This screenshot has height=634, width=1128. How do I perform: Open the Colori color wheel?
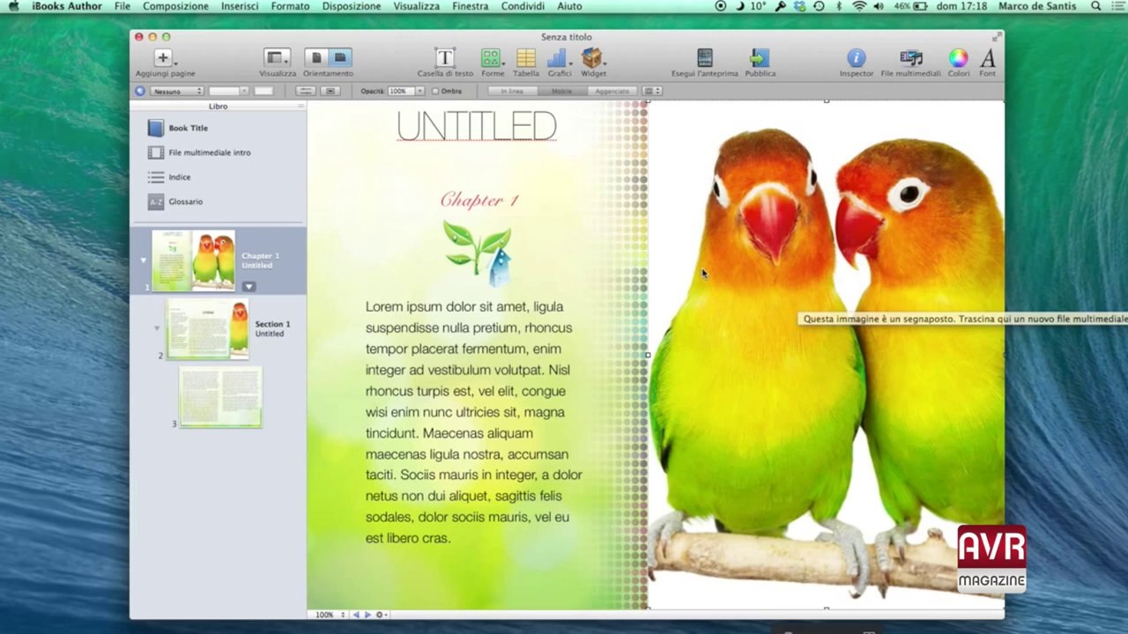(x=958, y=58)
